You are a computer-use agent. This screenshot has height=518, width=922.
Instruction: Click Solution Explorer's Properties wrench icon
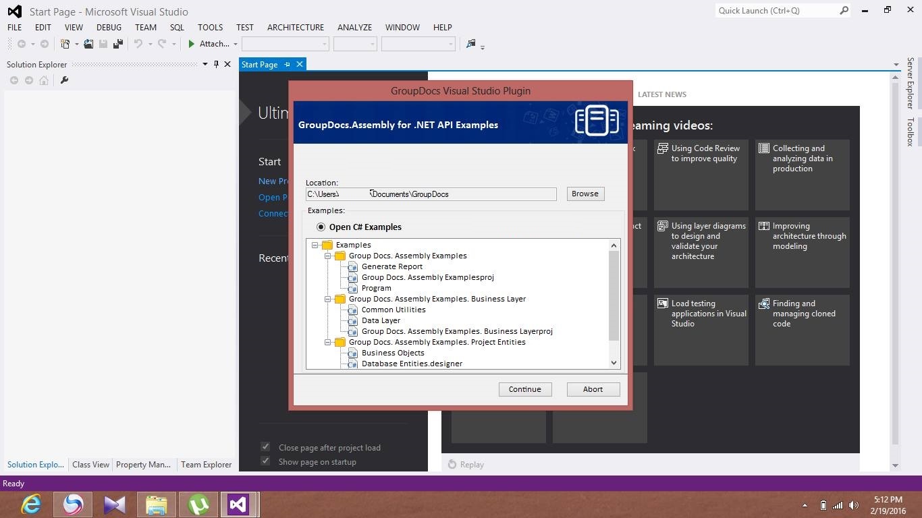(64, 80)
